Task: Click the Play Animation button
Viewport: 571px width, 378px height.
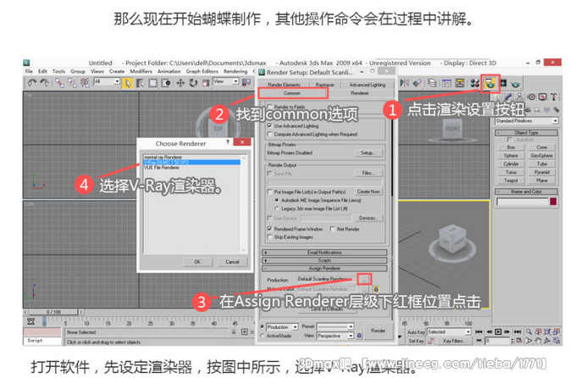Action: tap(498, 331)
